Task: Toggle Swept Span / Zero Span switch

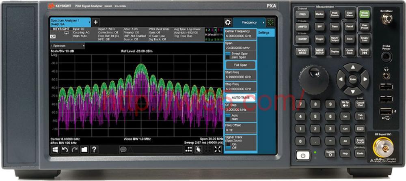Action: pyautogui.click(x=228, y=55)
